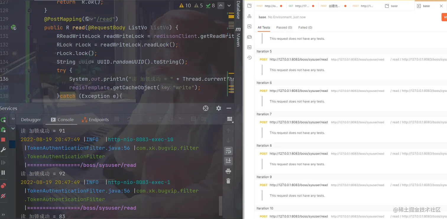This screenshot has width=447, height=219.
Task: Click the console vertical scrollbar thumb
Action: click(220, 205)
